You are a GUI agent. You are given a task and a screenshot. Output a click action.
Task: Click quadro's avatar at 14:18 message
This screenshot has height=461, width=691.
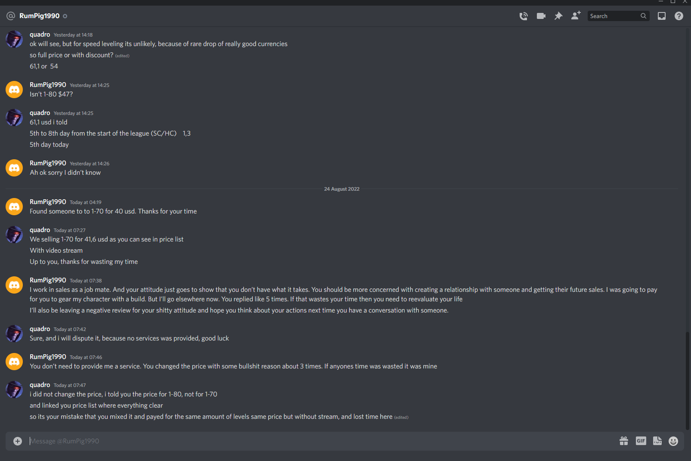[14, 39]
